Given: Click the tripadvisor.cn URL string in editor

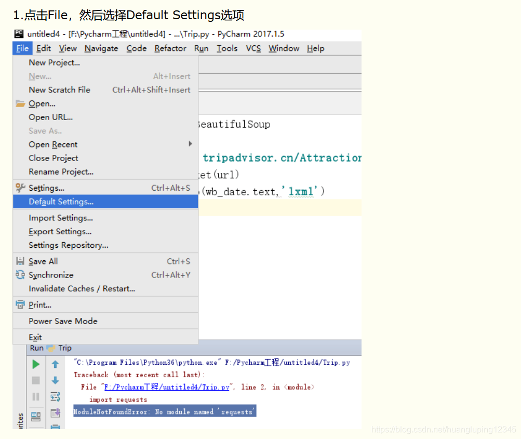Looking at the screenshot, I should 282,158.
